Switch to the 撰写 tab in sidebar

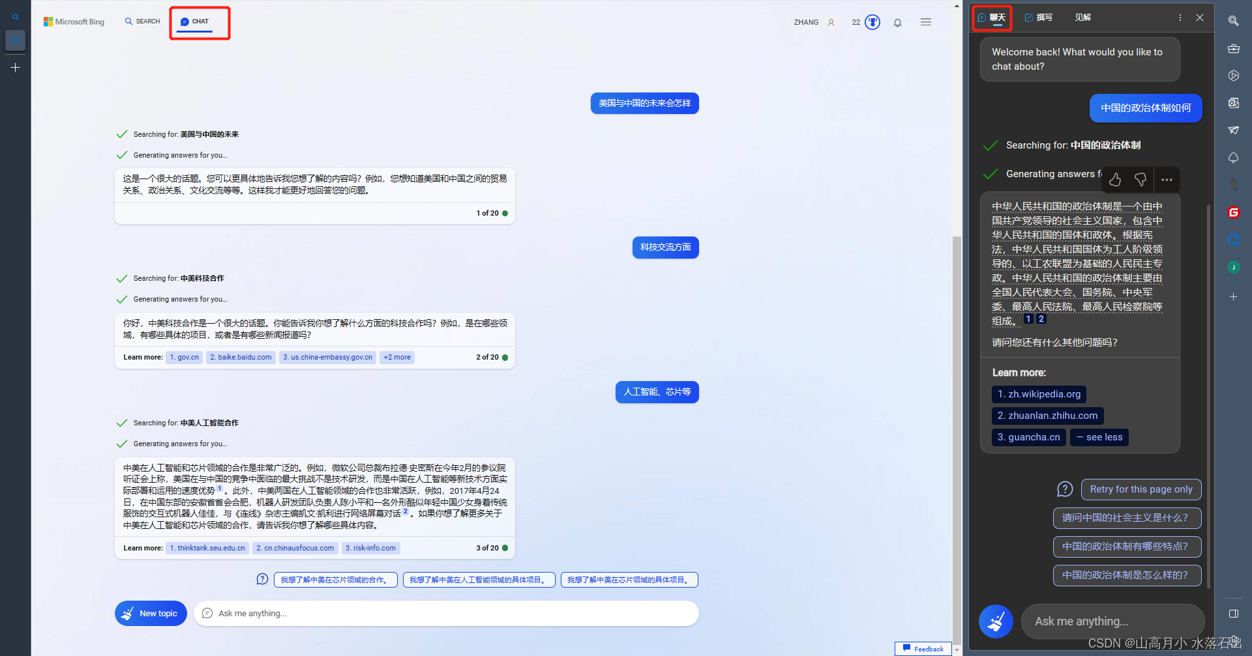point(1038,18)
